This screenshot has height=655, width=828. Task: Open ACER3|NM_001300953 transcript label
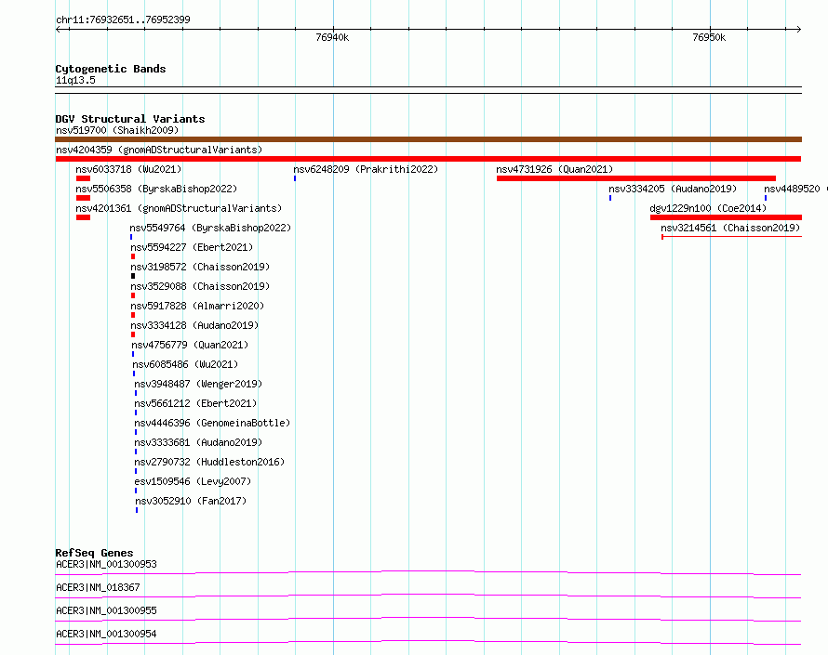[x=106, y=564]
